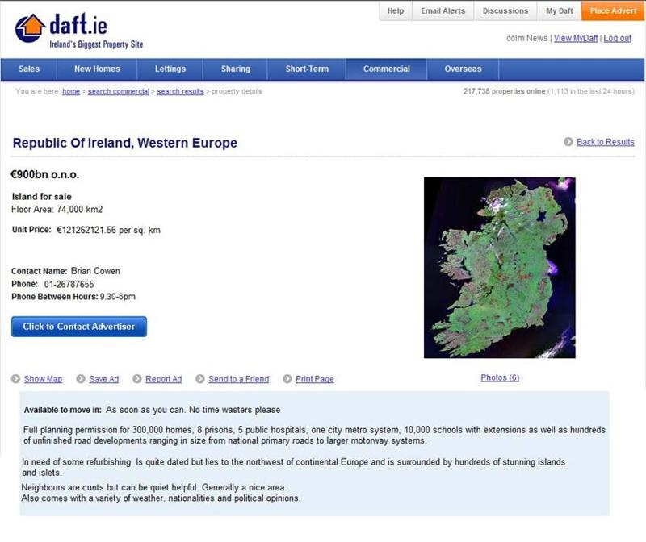The height and width of the screenshot is (542, 646).
Task: Click the Click to Contact Advertiser button
Action: pyautogui.click(x=79, y=327)
